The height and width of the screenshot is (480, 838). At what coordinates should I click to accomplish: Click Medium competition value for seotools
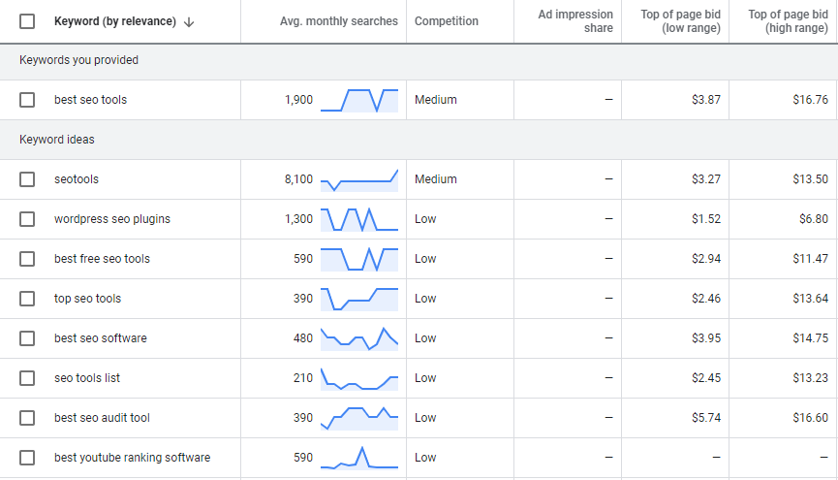436,179
